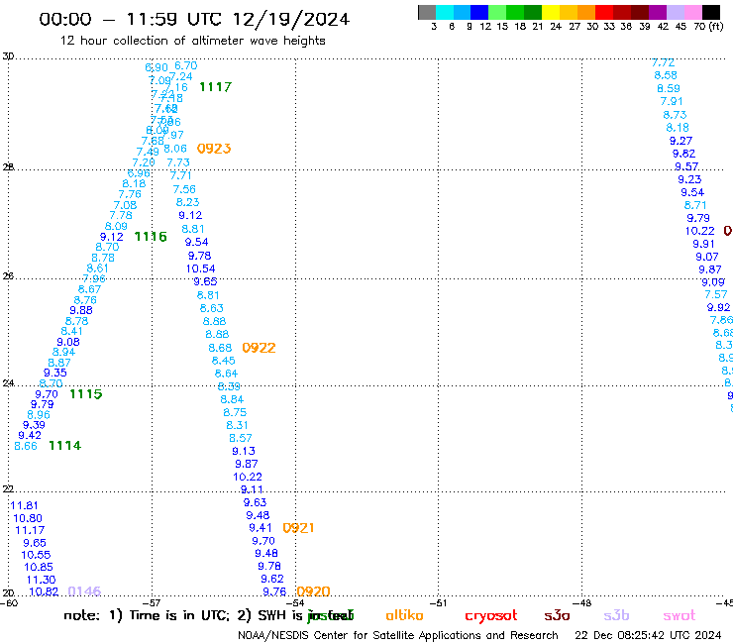Click the green '1115' time label

tap(85, 394)
